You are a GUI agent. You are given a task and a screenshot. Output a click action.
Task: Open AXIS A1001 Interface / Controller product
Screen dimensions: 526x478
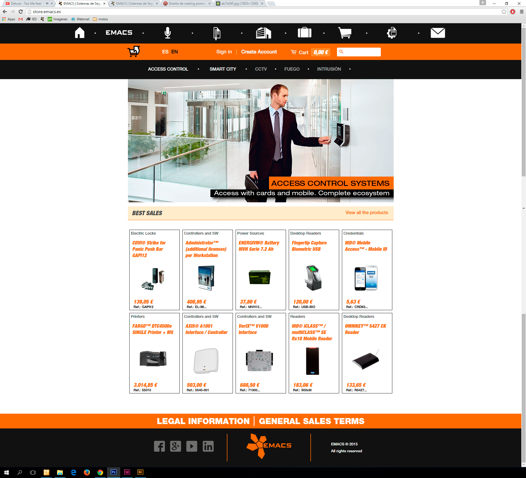[206, 329]
